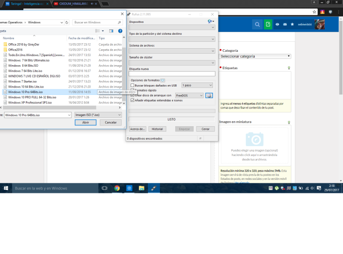The image size is (343, 254).
Task: Bookmark the page with the star icon
Action: 314,12
